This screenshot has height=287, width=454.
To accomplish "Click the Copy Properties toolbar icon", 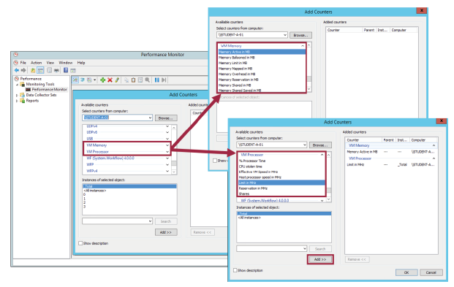I will tap(126, 80).
